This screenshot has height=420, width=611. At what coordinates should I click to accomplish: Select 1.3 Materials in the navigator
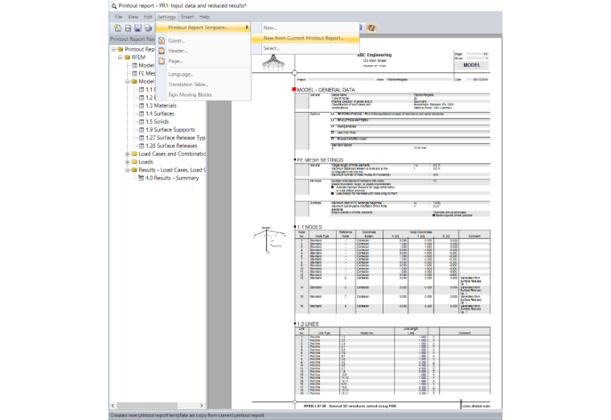161,105
